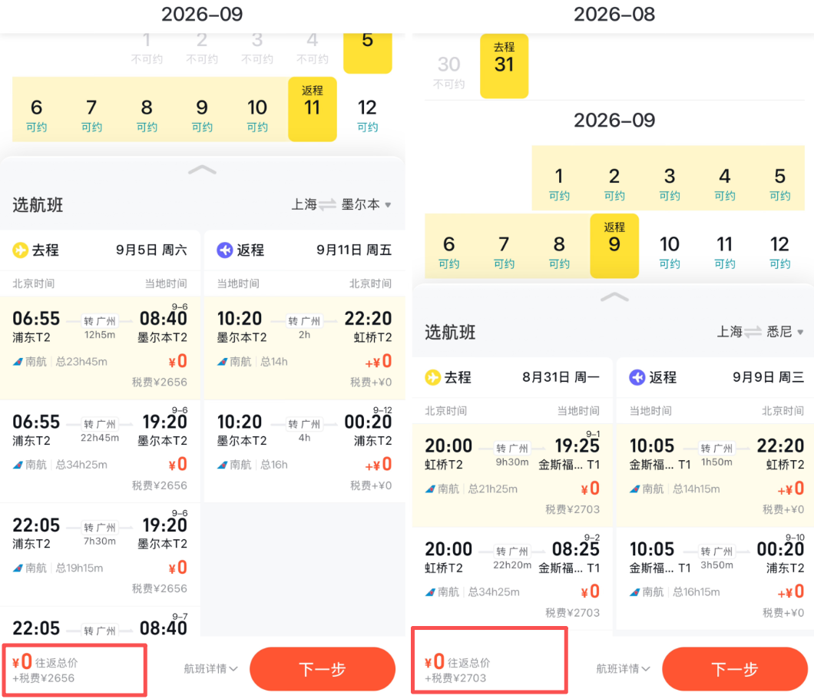Viewport: 814px width, 699px height.
Task: Click 下一步 button in left panel
Action: [x=323, y=669]
